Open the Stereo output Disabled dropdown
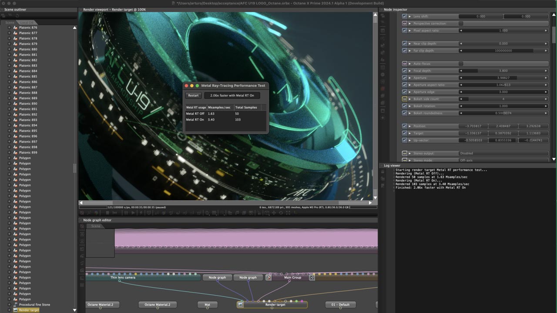This screenshot has height=313, width=557. 503,153
